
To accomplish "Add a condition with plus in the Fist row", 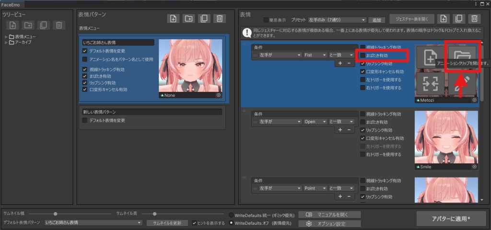I will (340, 63).
